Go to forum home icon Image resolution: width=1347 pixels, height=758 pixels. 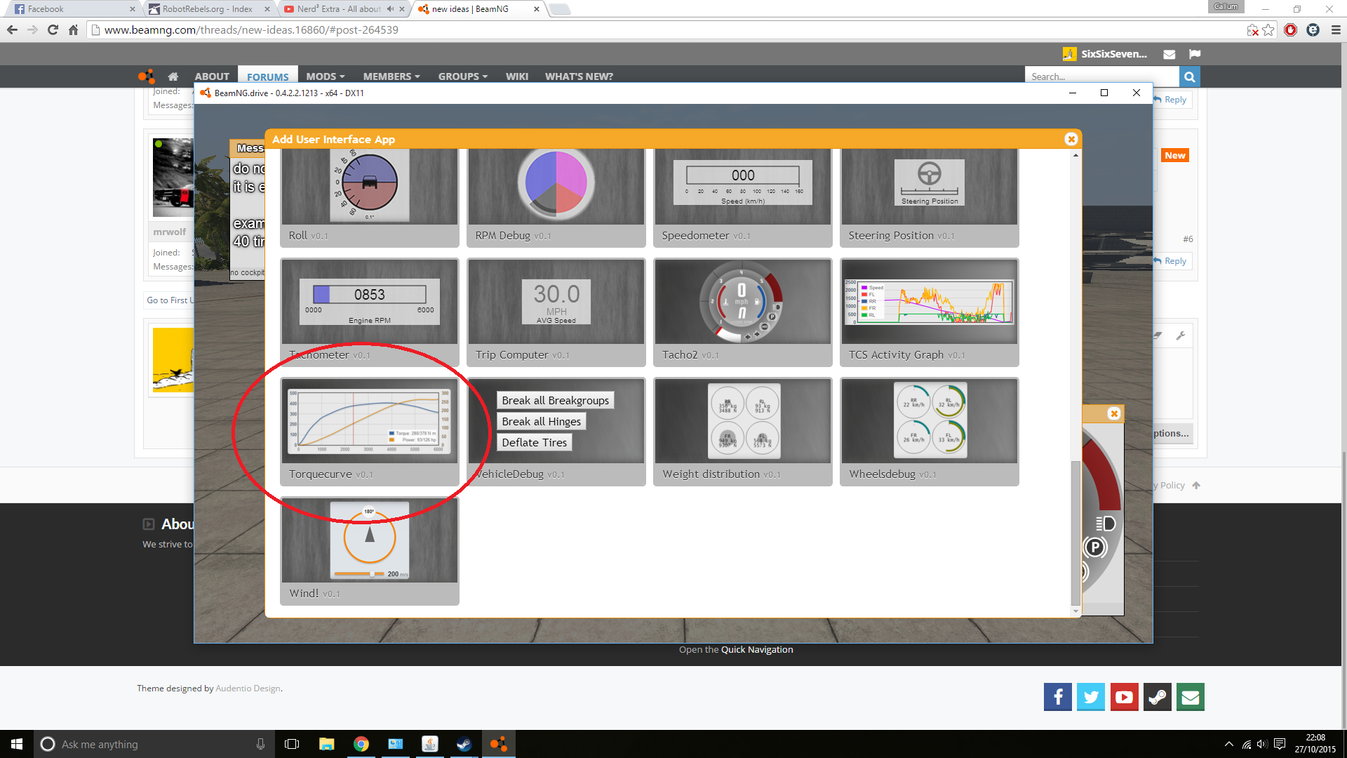coord(173,77)
